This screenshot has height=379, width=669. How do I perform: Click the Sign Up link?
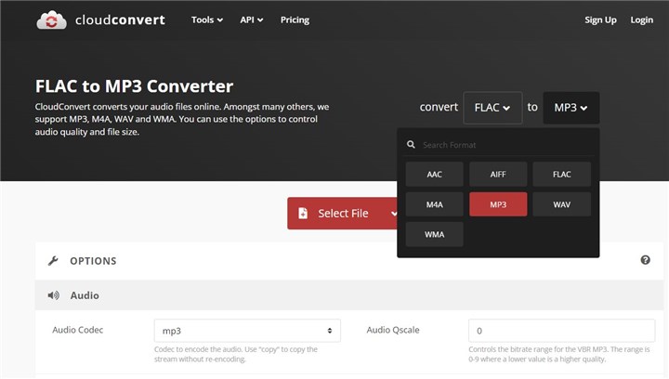[600, 20]
